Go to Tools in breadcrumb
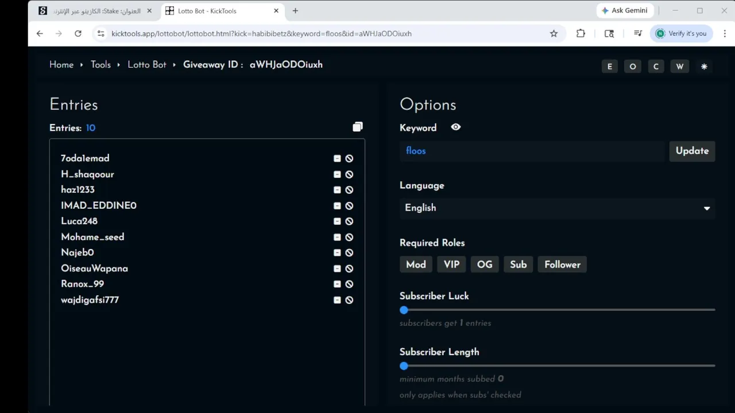Viewport: 735px width, 413px height. [100, 65]
